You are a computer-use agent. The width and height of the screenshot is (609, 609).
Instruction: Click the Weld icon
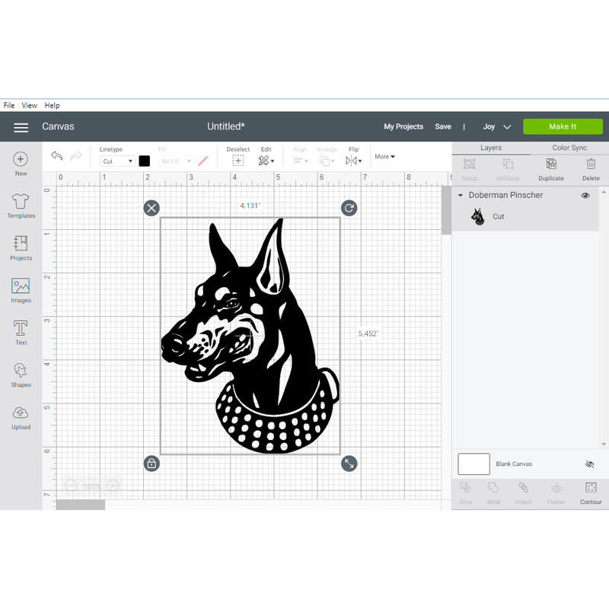[x=493, y=491]
